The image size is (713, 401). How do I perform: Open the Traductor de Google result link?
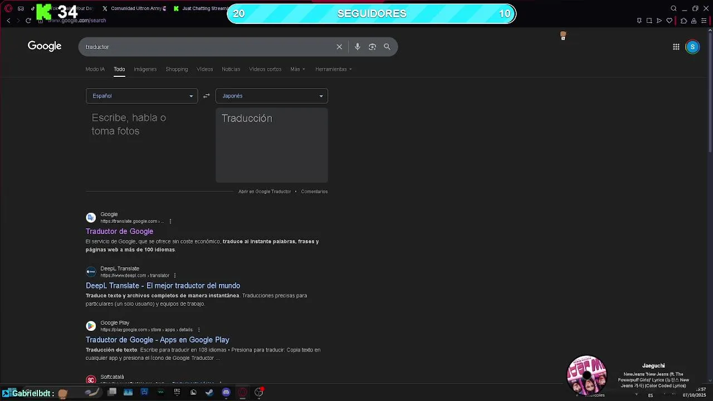click(119, 231)
